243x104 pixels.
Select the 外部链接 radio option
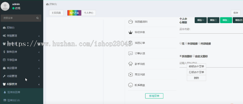(x=186, y=43)
